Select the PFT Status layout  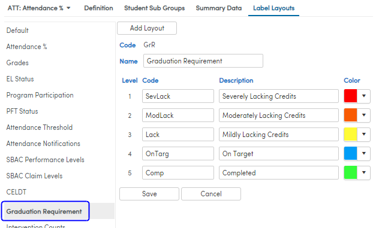pyautogui.click(x=22, y=111)
